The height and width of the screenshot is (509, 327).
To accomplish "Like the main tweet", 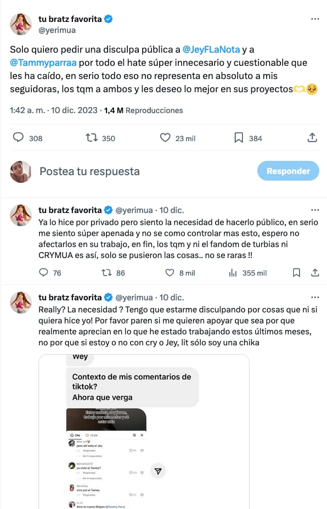I will 165,138.
